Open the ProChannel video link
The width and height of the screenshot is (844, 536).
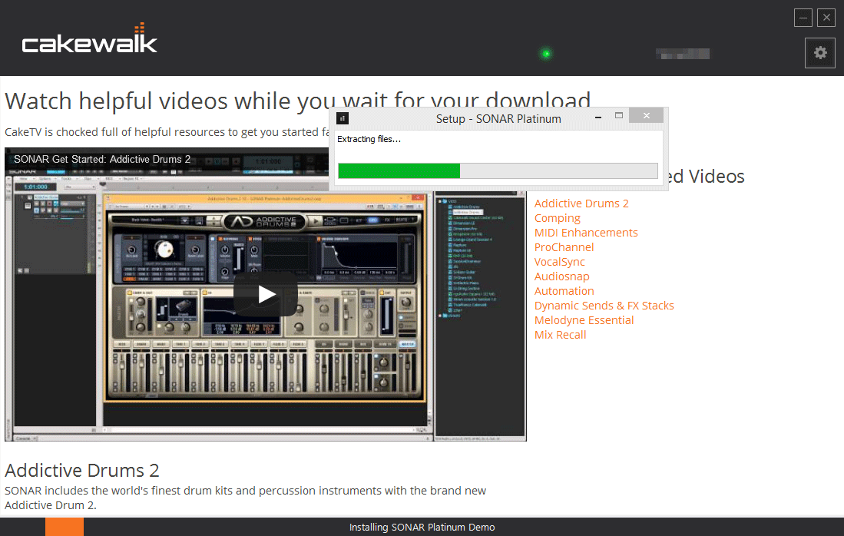564,247
